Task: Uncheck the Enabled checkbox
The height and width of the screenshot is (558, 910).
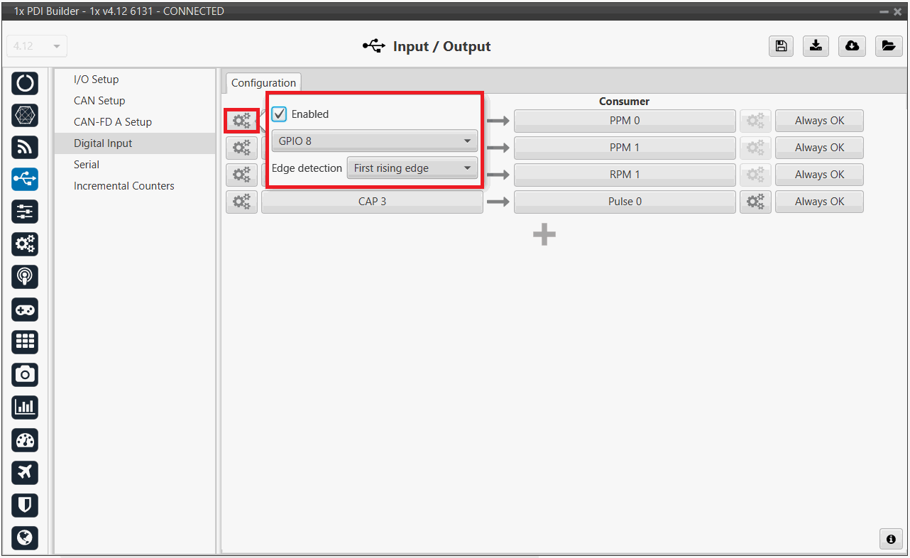Action: click(280, 114)
